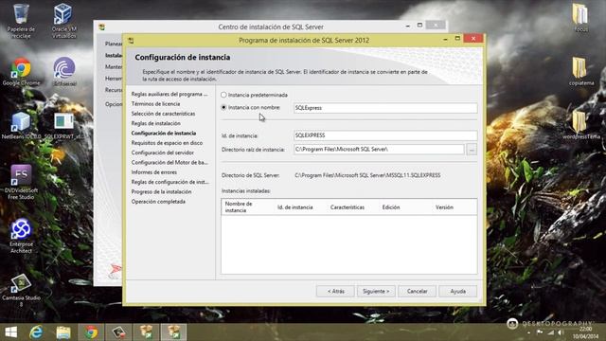Switch to SQL Server 2012 setup taskbar item
Image resolution: width=606 pixels, height=341 pixels.
(x=173, y=332)
